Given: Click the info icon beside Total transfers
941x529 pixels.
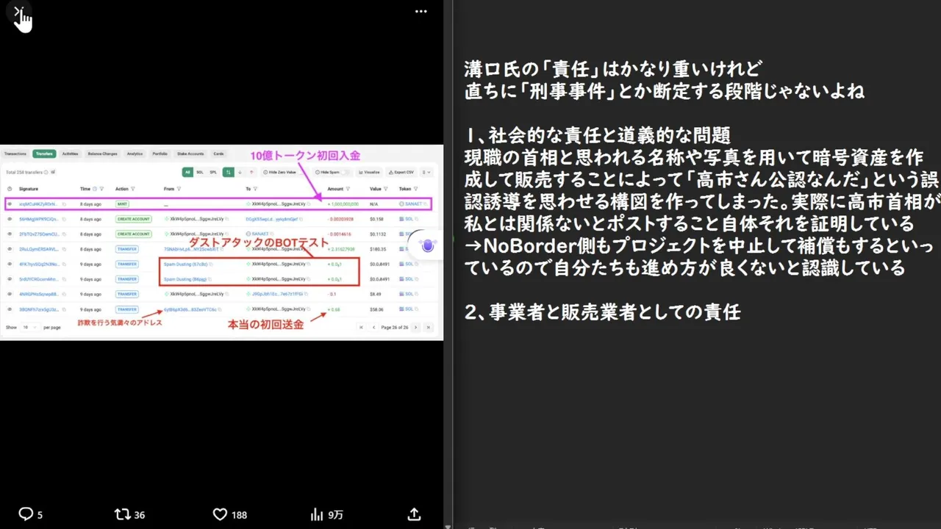Looking at the screenshot, I should (46, 173).
